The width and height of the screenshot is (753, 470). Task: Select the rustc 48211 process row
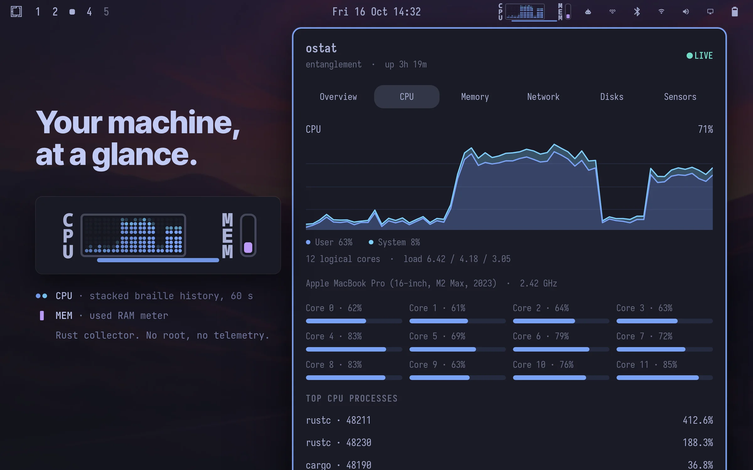[x=509, y=420]
